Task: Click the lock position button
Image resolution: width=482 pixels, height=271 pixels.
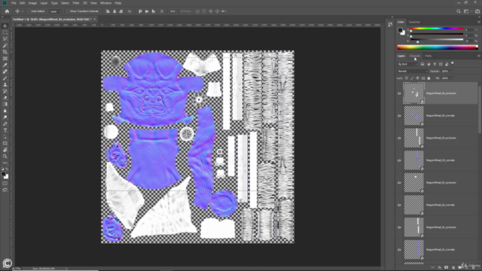Action: 417,78
